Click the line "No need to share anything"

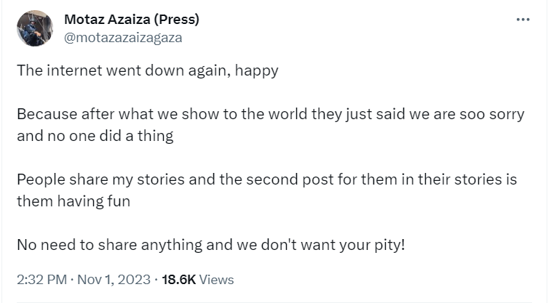point(210,243)
